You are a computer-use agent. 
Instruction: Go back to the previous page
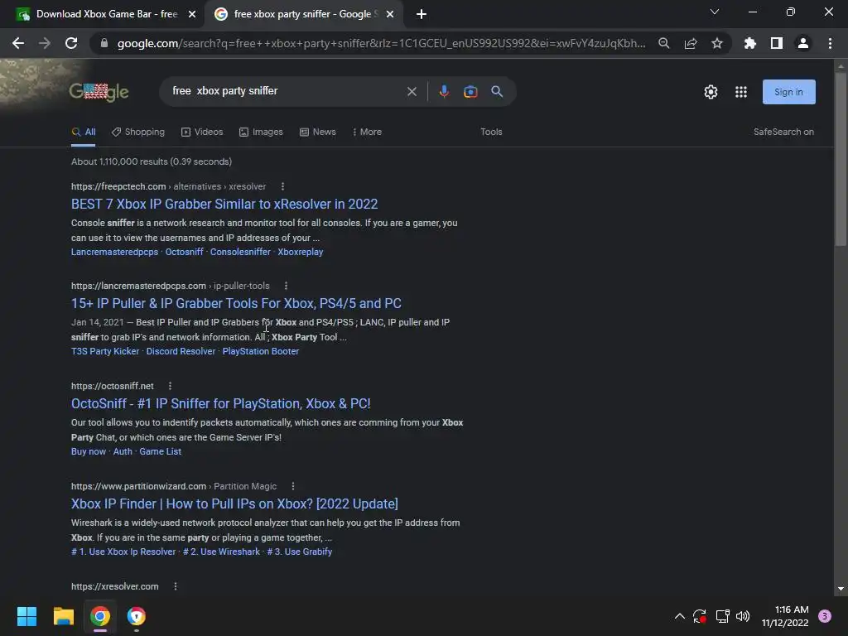(x=18, y=43)
